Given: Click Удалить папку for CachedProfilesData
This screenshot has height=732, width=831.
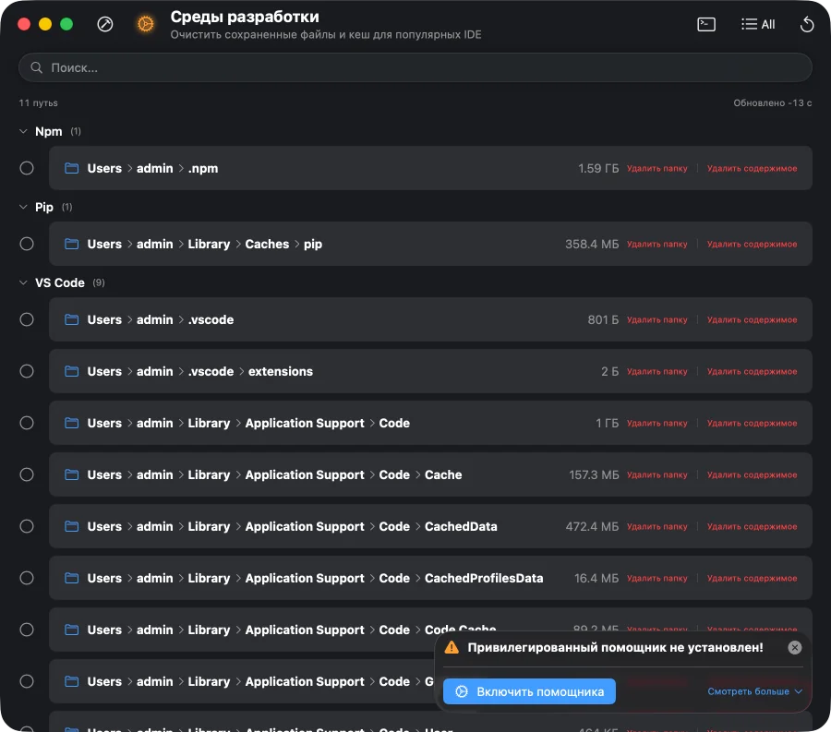Looking at the screenshot, I should [657, 578].
